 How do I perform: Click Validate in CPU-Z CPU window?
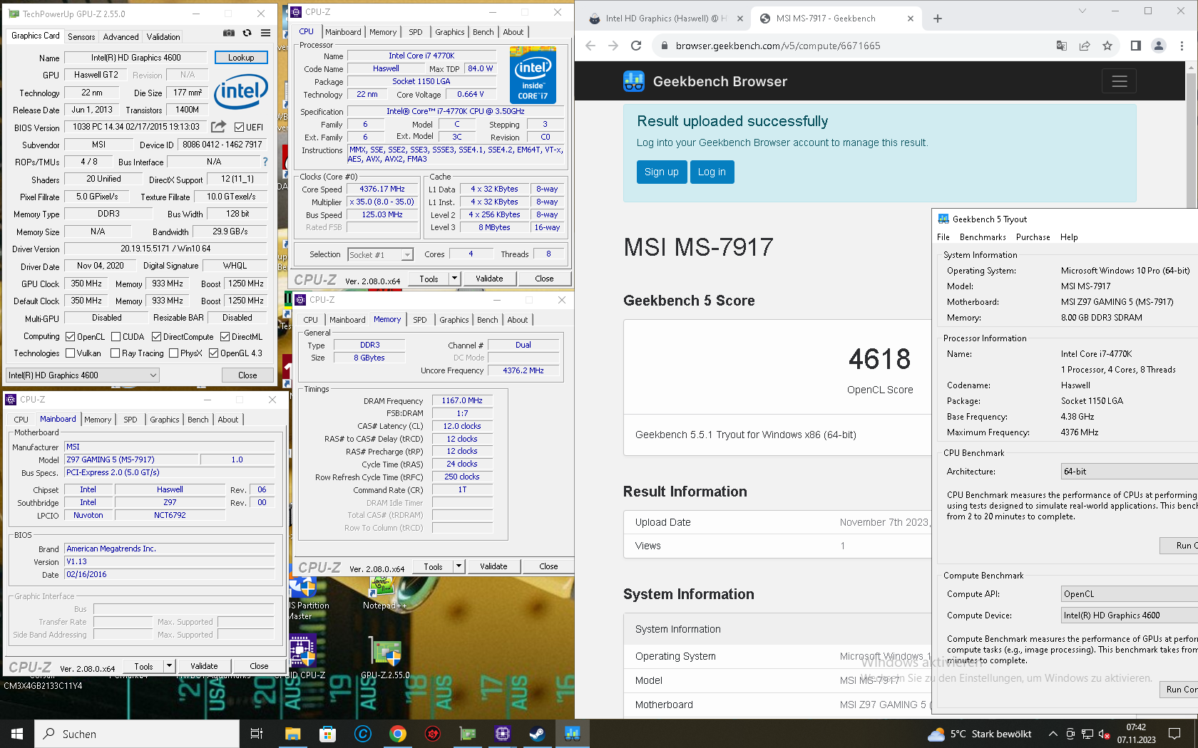pos(489,279)
